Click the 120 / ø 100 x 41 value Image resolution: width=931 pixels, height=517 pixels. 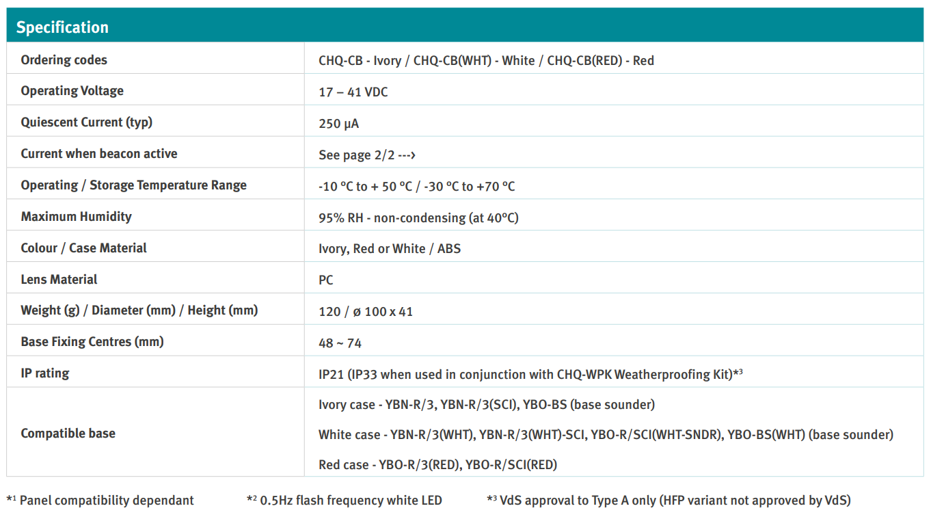(x=366, y=312)
